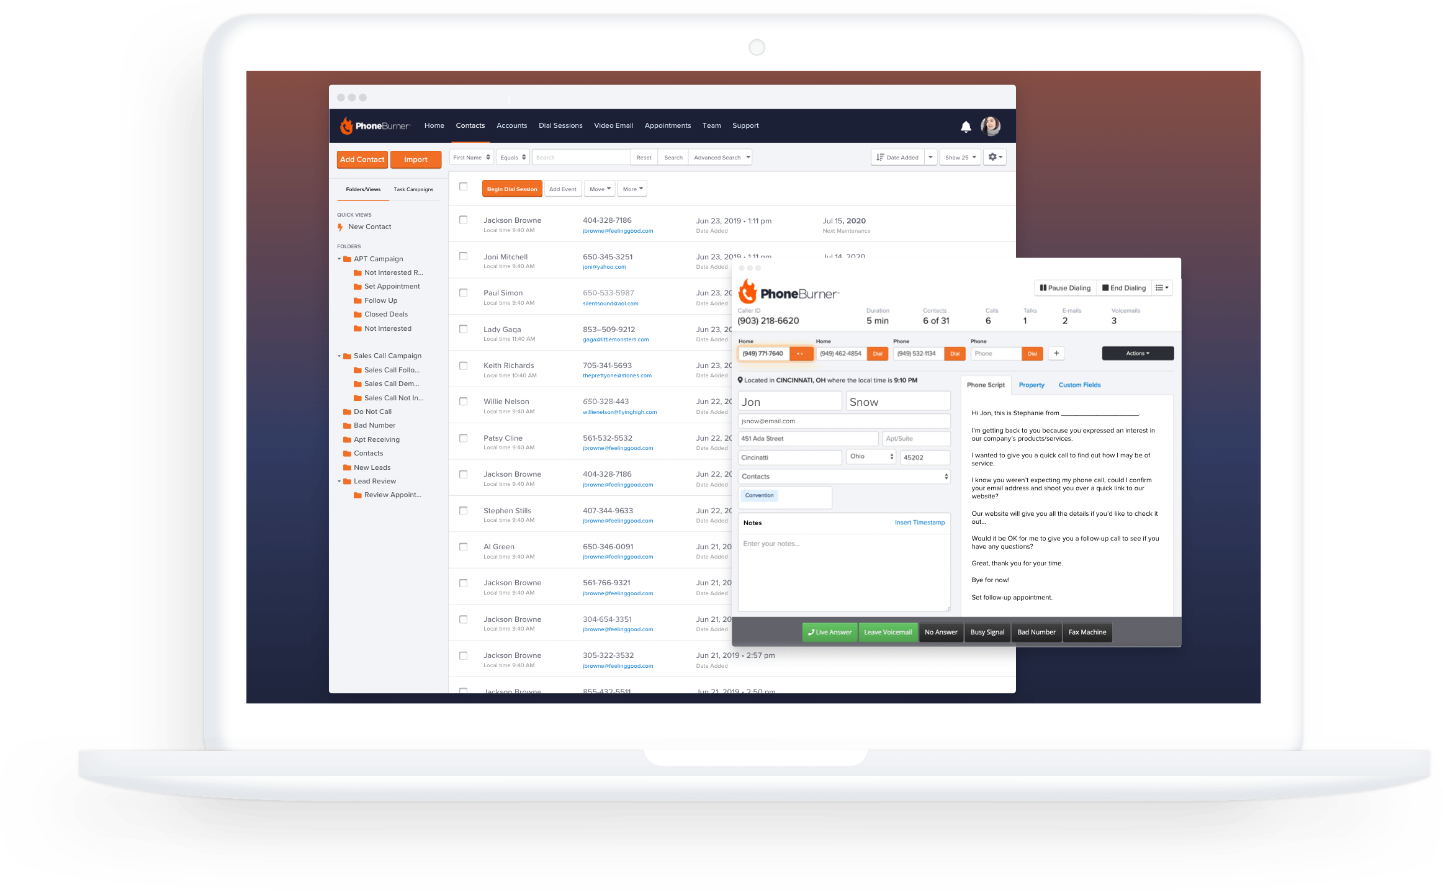Click the Leave Voicemail button

(x=888, y=632)
